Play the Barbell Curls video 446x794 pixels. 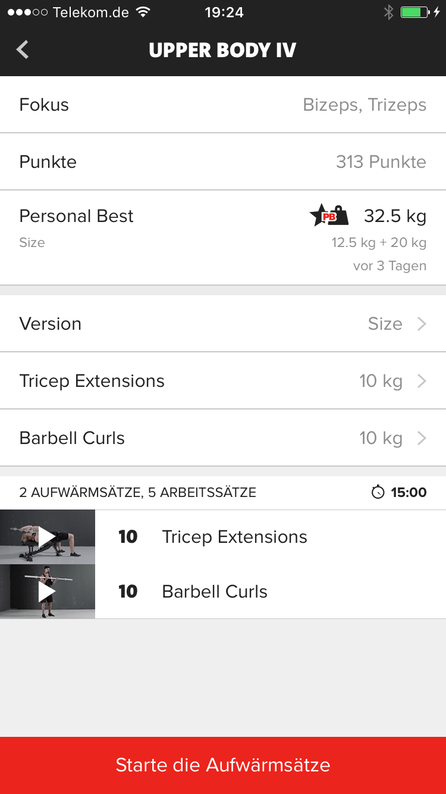47,592
